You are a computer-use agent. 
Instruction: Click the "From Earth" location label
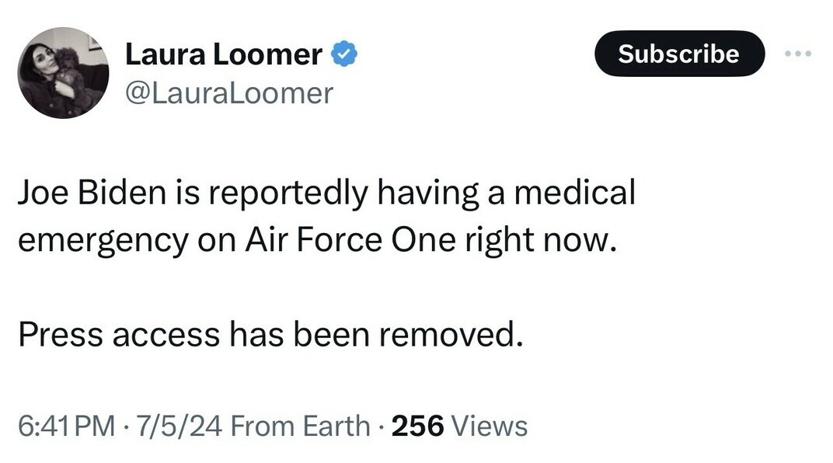pyautogui.click(x=300, y=426)
